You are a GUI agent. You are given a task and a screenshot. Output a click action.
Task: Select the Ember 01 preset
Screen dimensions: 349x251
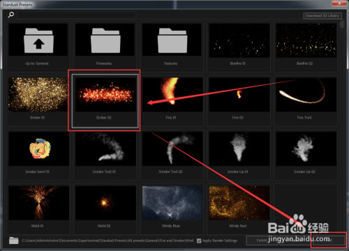(38, 100)
